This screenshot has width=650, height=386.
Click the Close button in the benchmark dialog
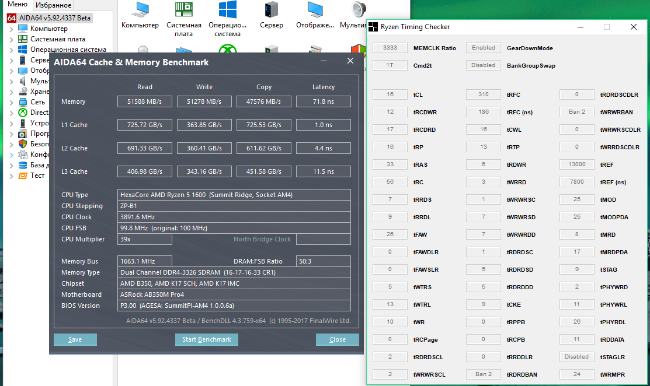tap(338, 339)
